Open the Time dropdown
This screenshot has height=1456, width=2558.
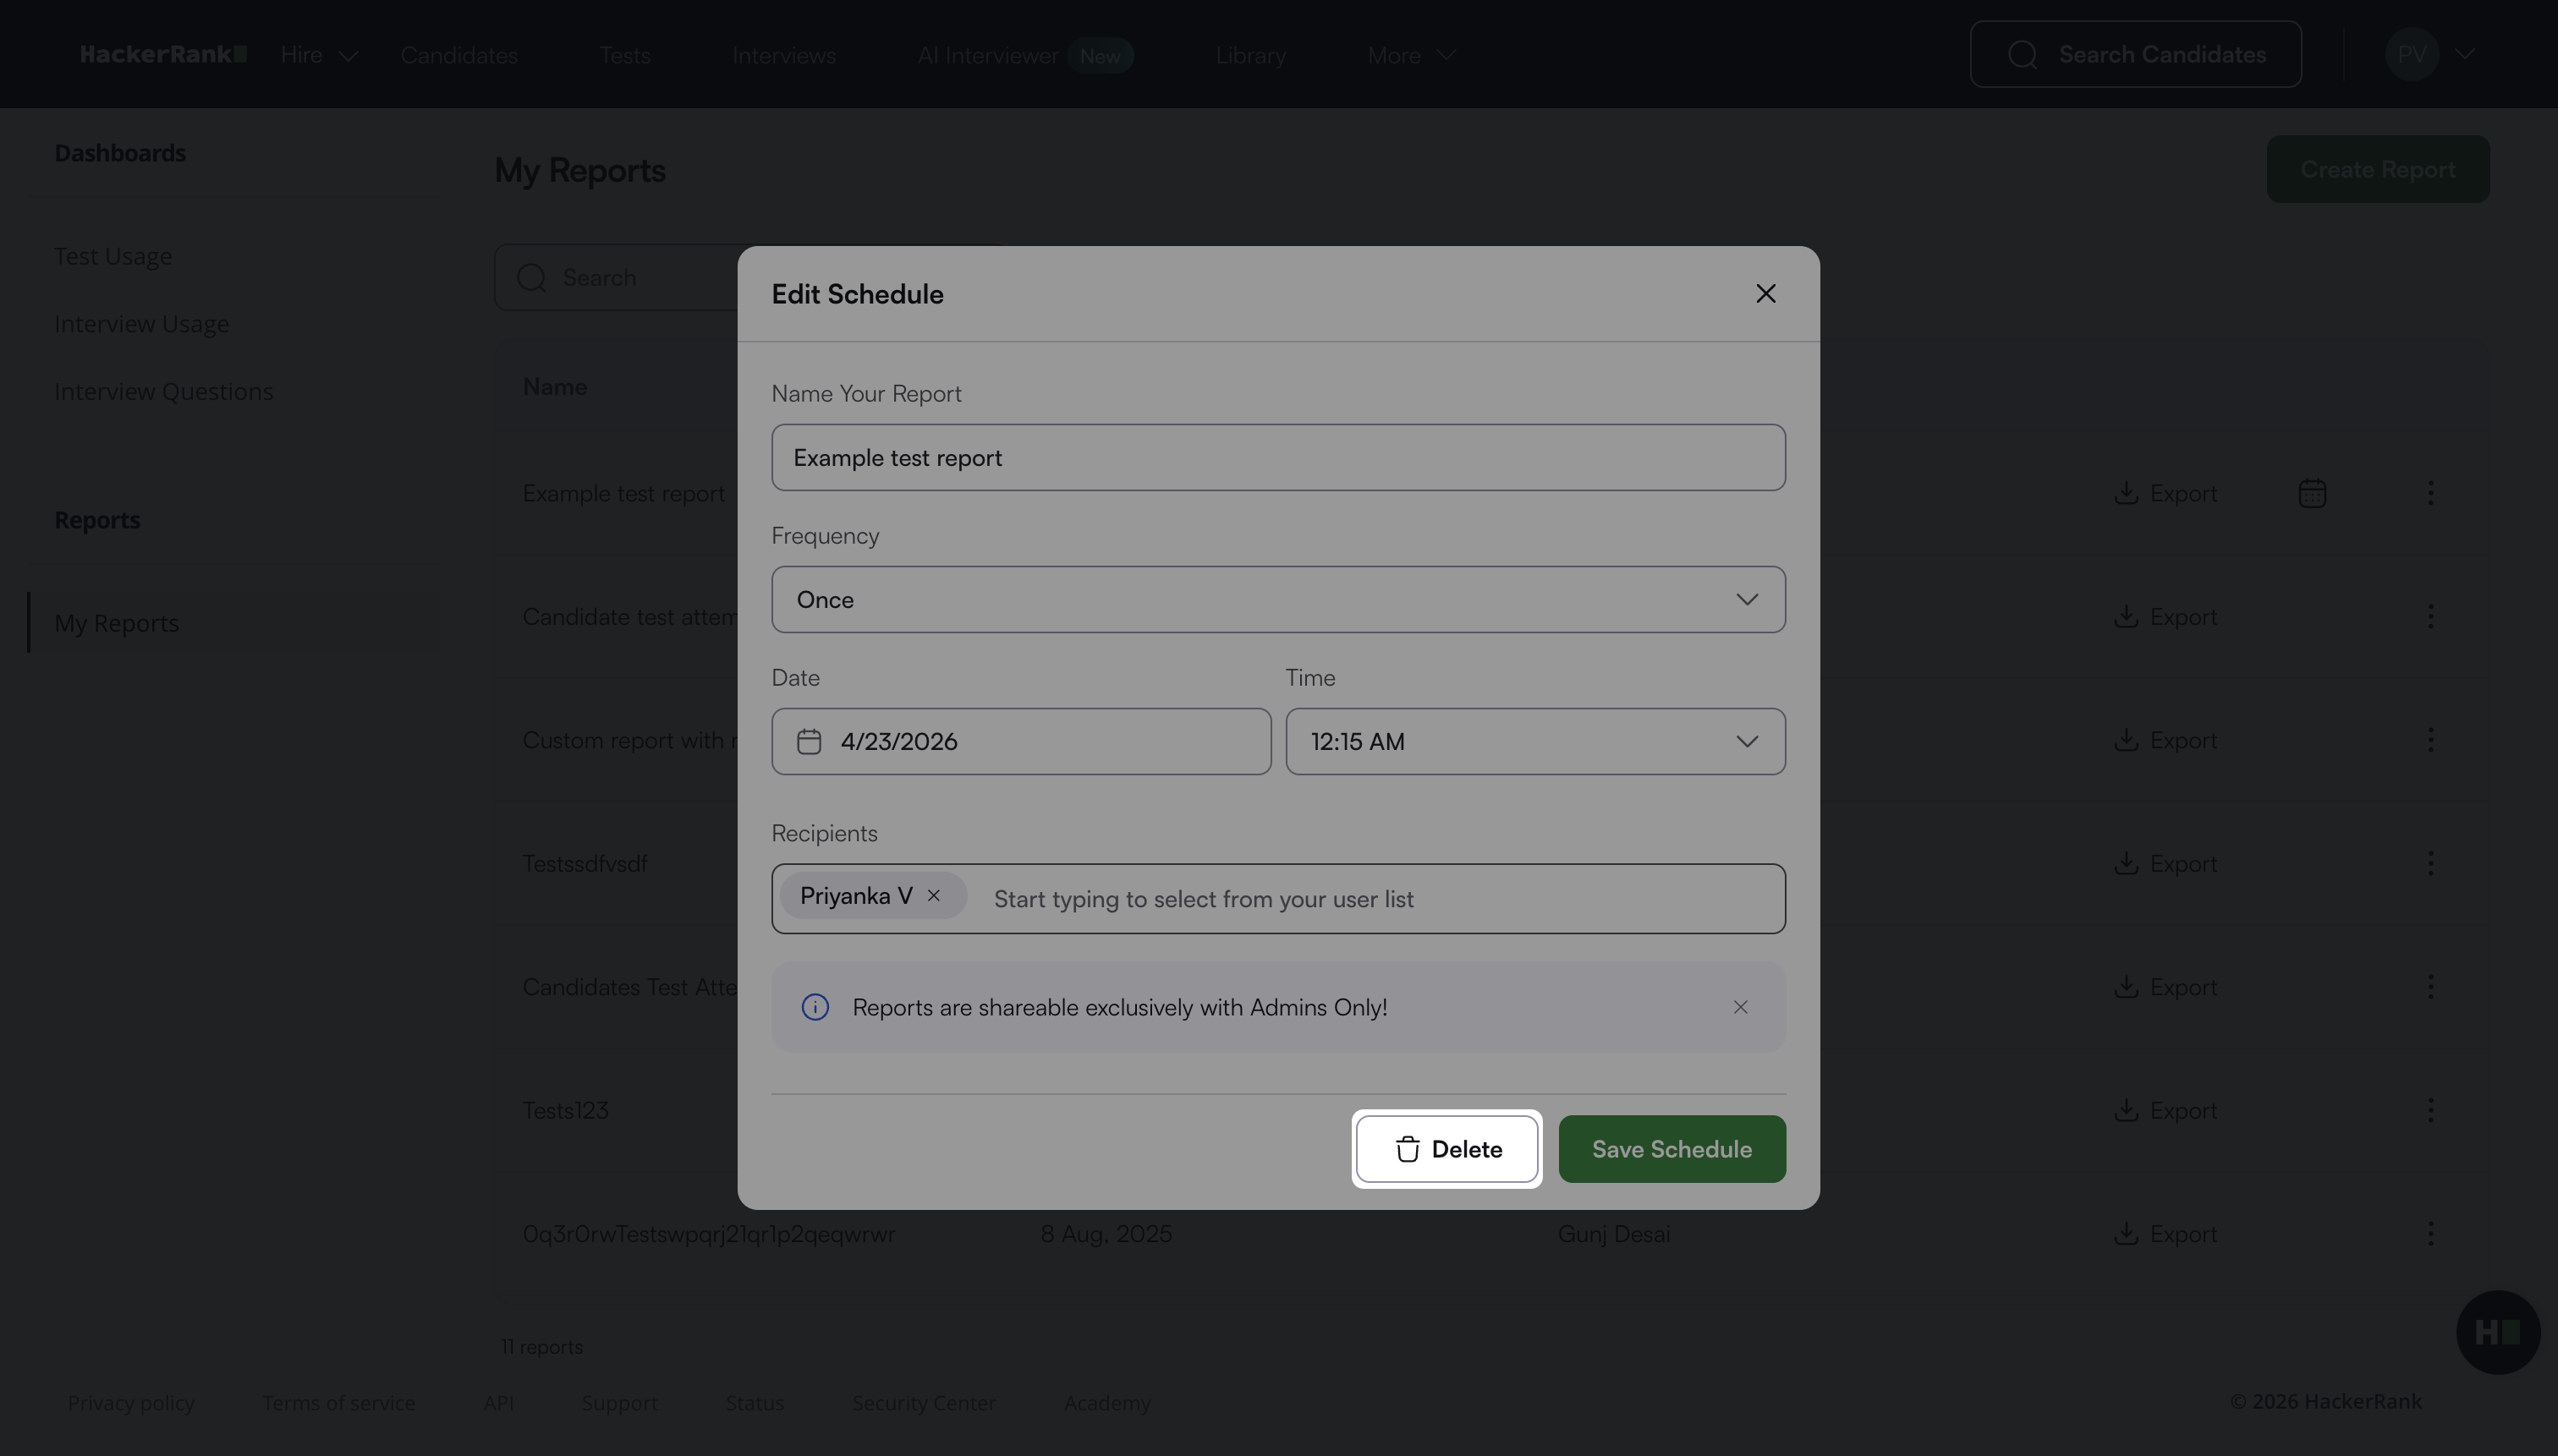click(x=1534, y=742)
